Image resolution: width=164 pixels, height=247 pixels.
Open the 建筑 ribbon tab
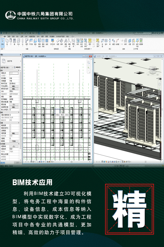tap(5, 36)
